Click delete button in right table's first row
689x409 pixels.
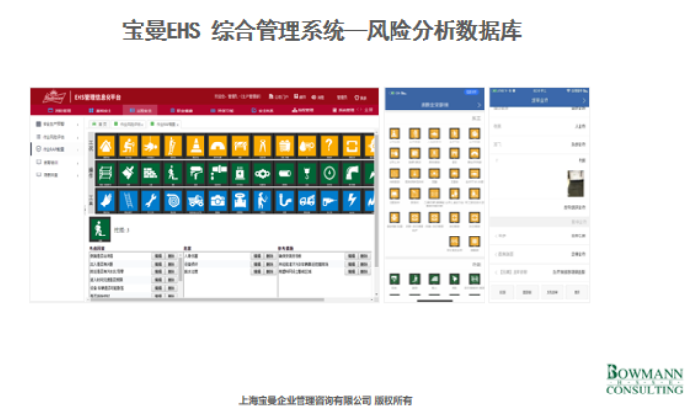[364, 256]
